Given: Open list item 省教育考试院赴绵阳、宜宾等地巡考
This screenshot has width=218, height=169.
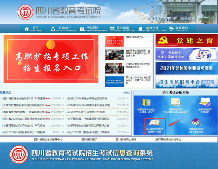Looking at the screenshot, I should (x=24, y=112).
